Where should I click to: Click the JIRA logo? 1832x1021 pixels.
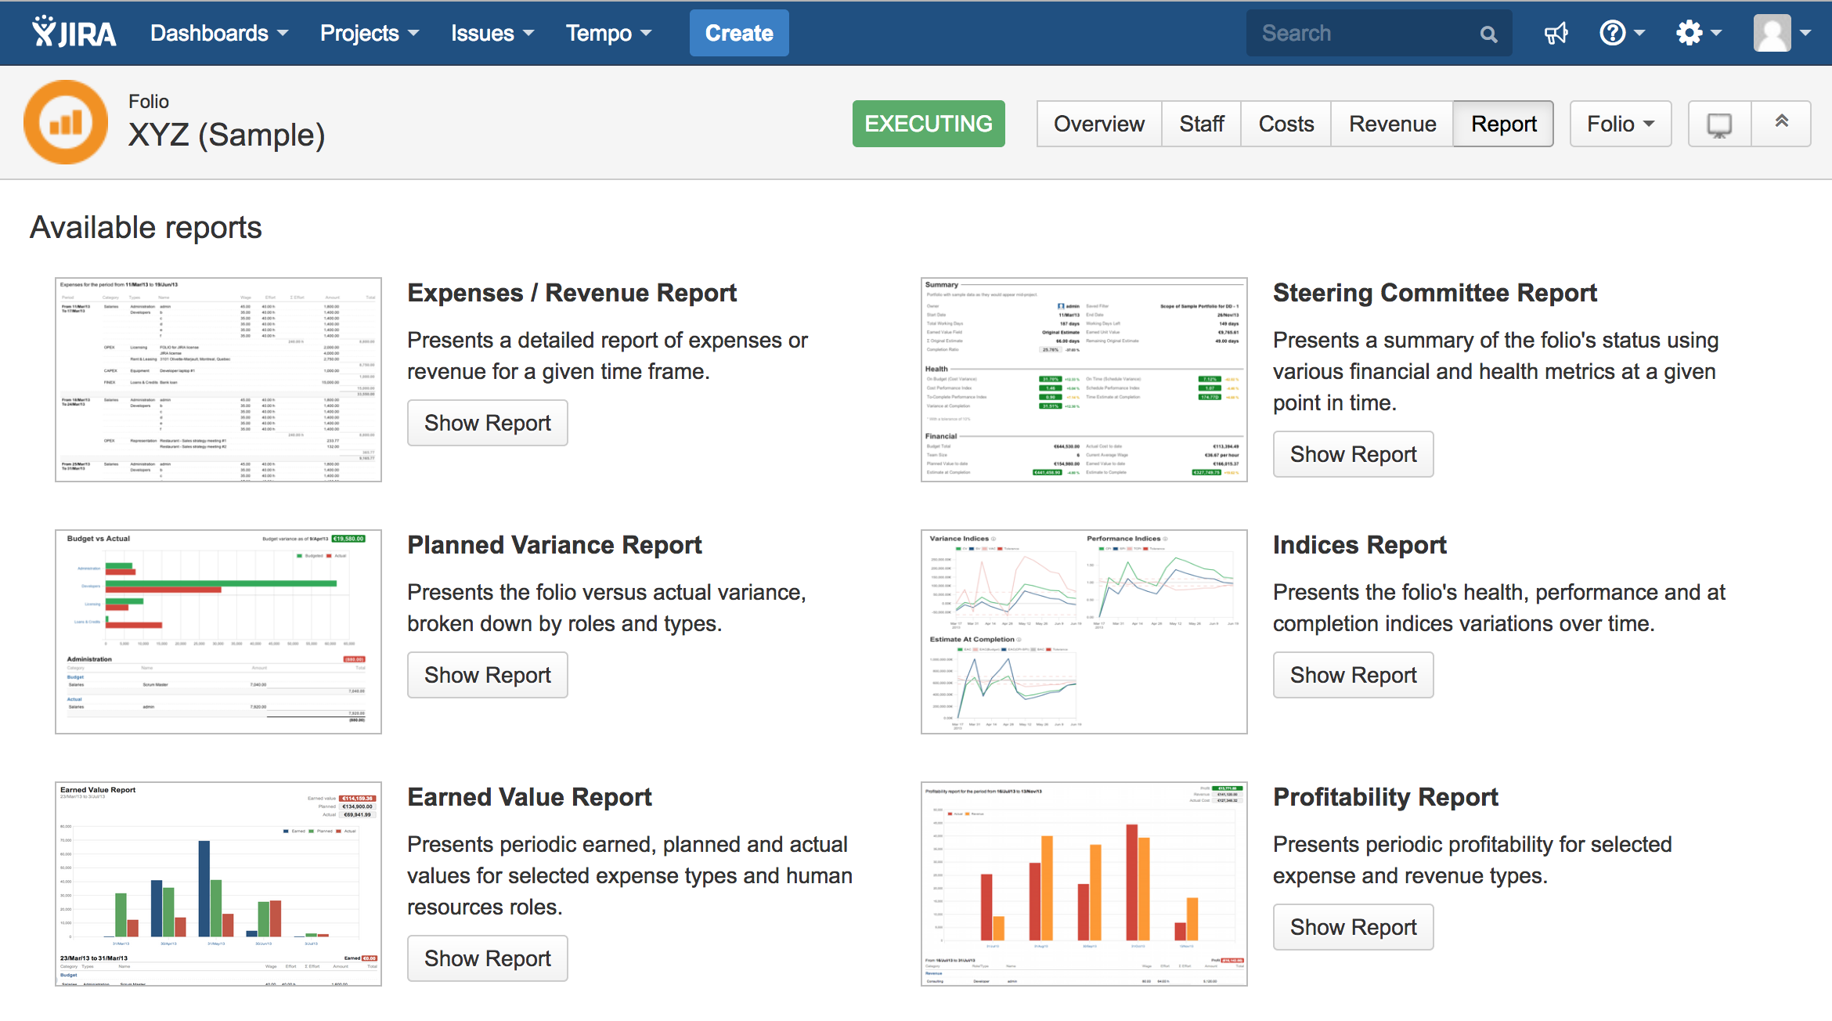click(x=74, y=33)
